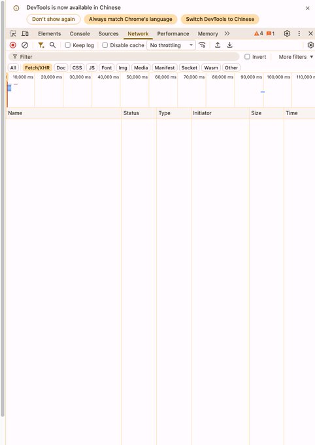Viewport: 315px width, 445px height.
Task: Enable the Keep log checkbox
Action: [68, 45]
